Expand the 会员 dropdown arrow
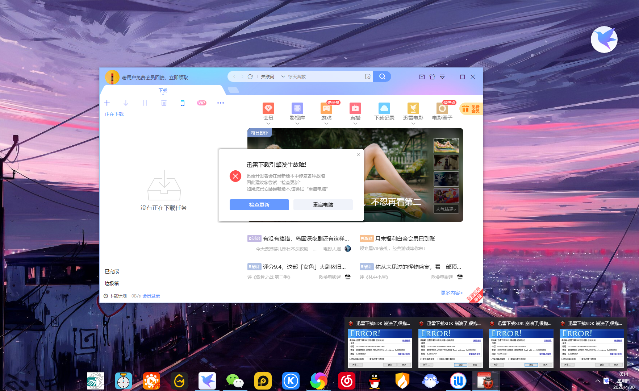Image resolution: width=639 pixels, height=391 pixels. [x=268, y=124]
